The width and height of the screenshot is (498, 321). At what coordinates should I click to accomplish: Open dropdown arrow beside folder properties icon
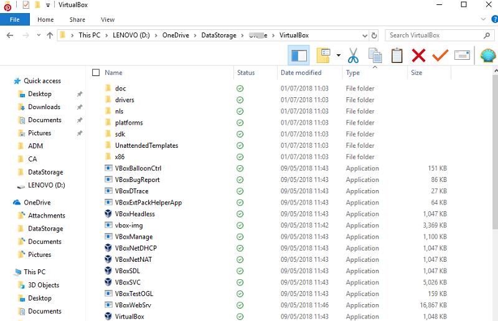[339, 55]
